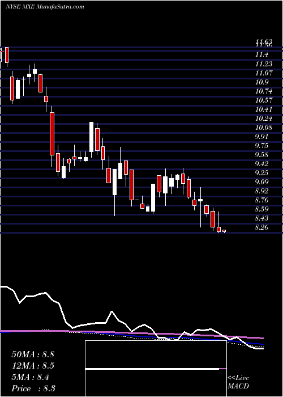Viewport: 283px width, 397px height.
Task: Click the 9.91 price axis label
Action: coord(261,137)
